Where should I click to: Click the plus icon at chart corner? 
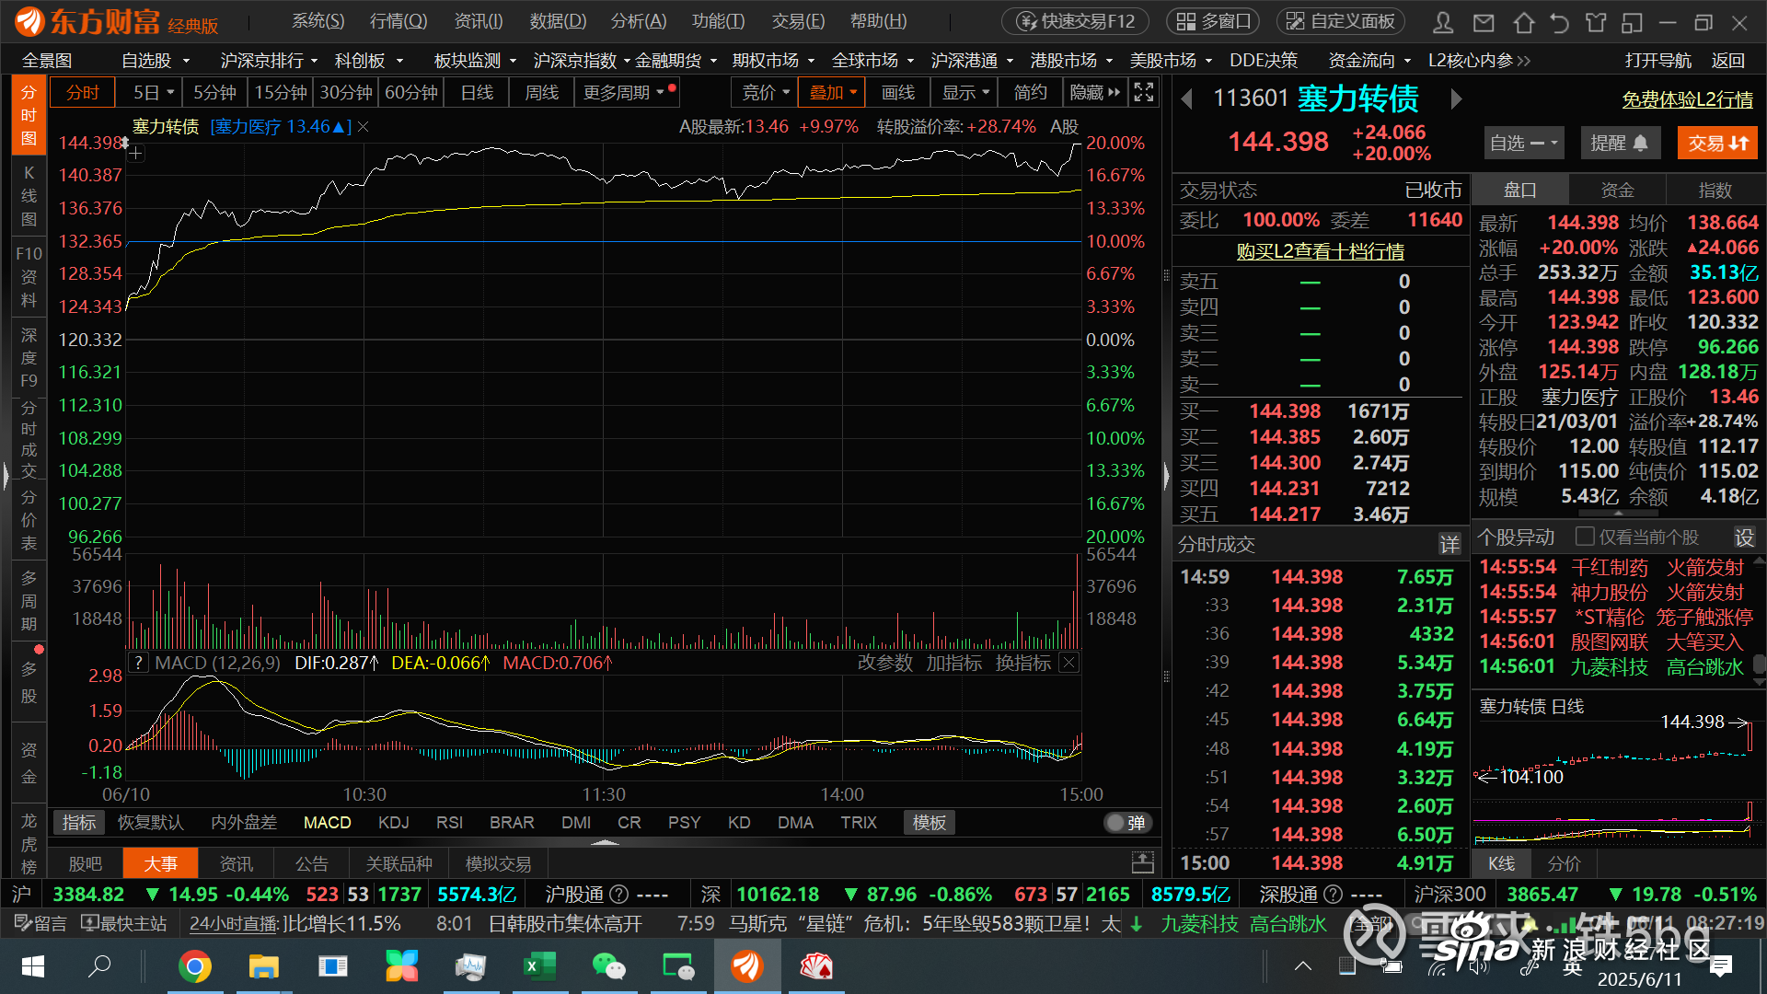(135, 154)
